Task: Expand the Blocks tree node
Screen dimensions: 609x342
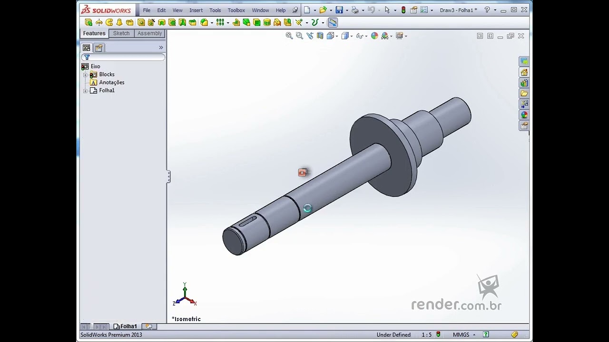Action: click(x=85, y=75)
